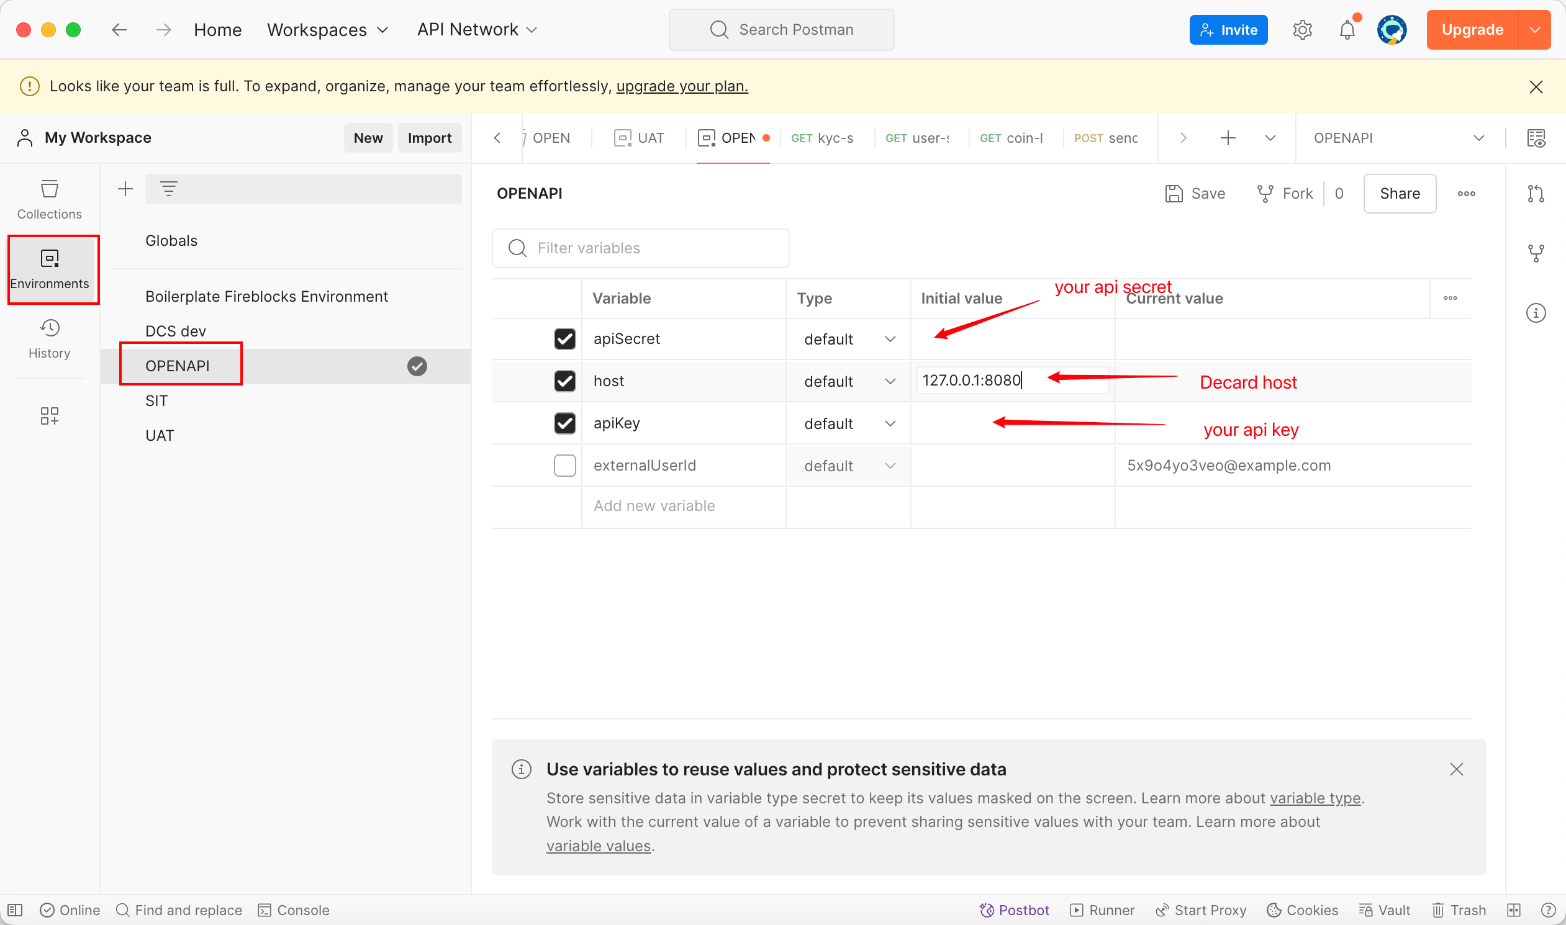Toggle the OPENAPI active environment checkmark
Image resolution: width=1566 pixels, height=925 pixels.
[417, 366]
